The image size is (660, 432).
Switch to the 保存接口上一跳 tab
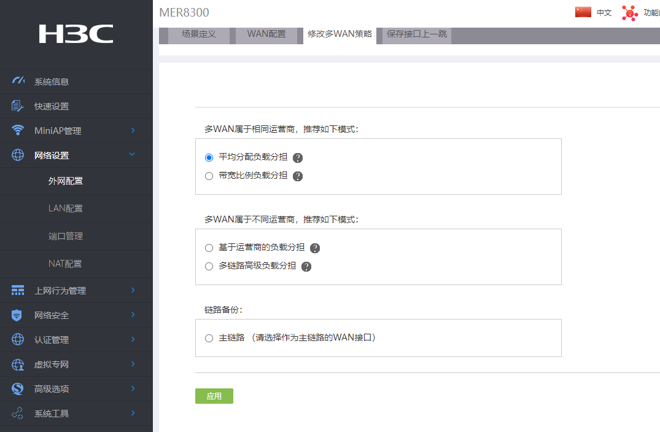417,34
